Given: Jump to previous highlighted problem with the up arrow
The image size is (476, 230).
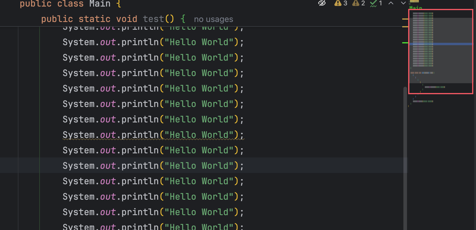Looking at the screenshot, I should (x=391, y=3).
